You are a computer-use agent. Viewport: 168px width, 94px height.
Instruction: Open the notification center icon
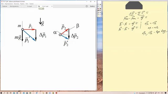166,93
